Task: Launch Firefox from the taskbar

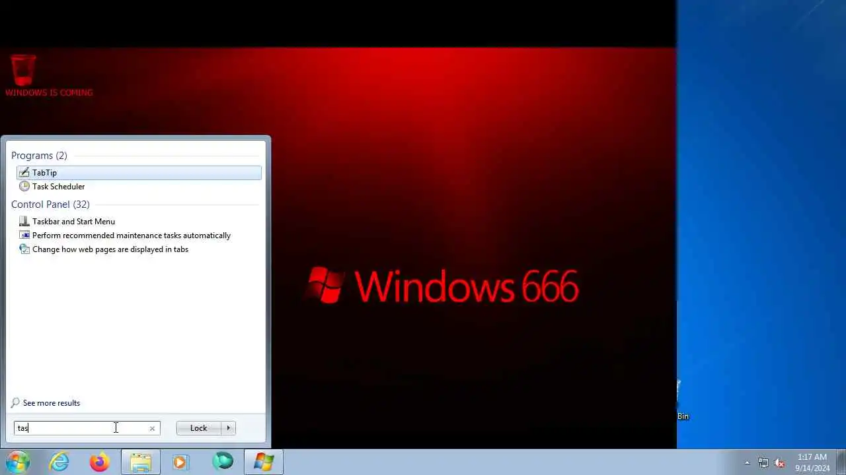Action: [x=100, y=462]
